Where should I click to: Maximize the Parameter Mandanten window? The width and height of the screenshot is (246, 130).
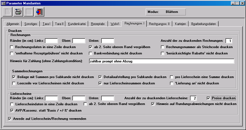[x=237, y=3]
